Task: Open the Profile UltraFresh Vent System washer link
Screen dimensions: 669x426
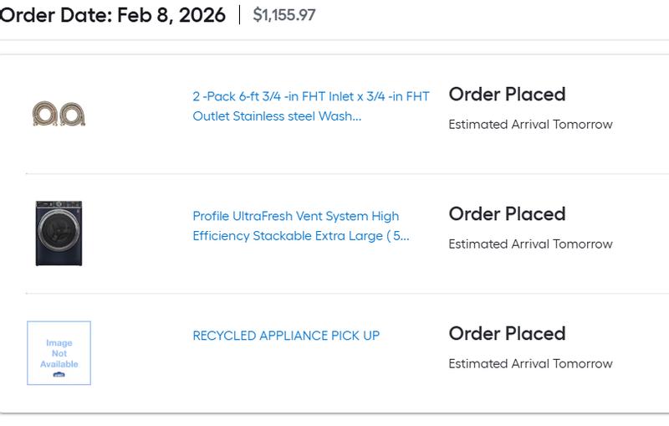Action: pyautogui.click(x=300, y=226)
